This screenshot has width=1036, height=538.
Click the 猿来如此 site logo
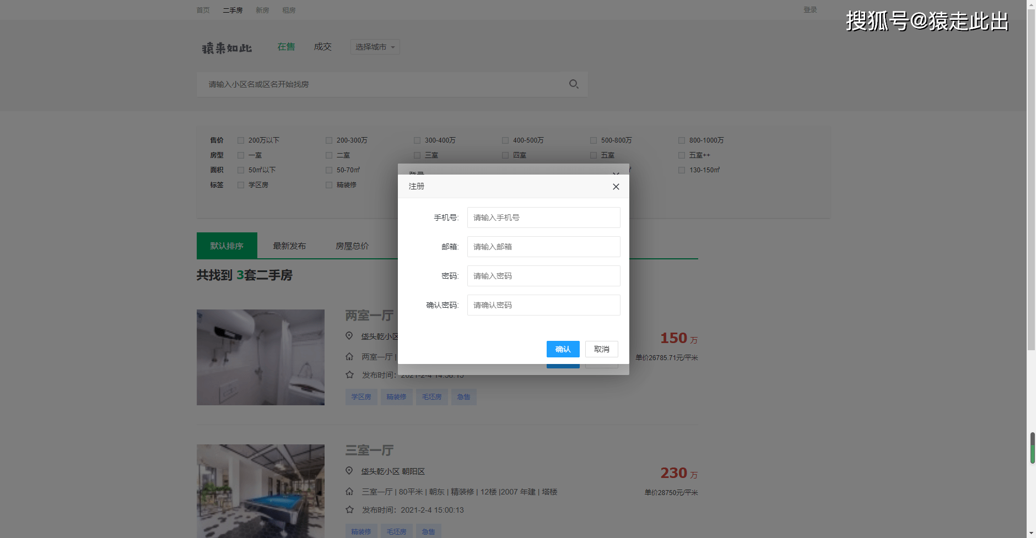(227, 48)
